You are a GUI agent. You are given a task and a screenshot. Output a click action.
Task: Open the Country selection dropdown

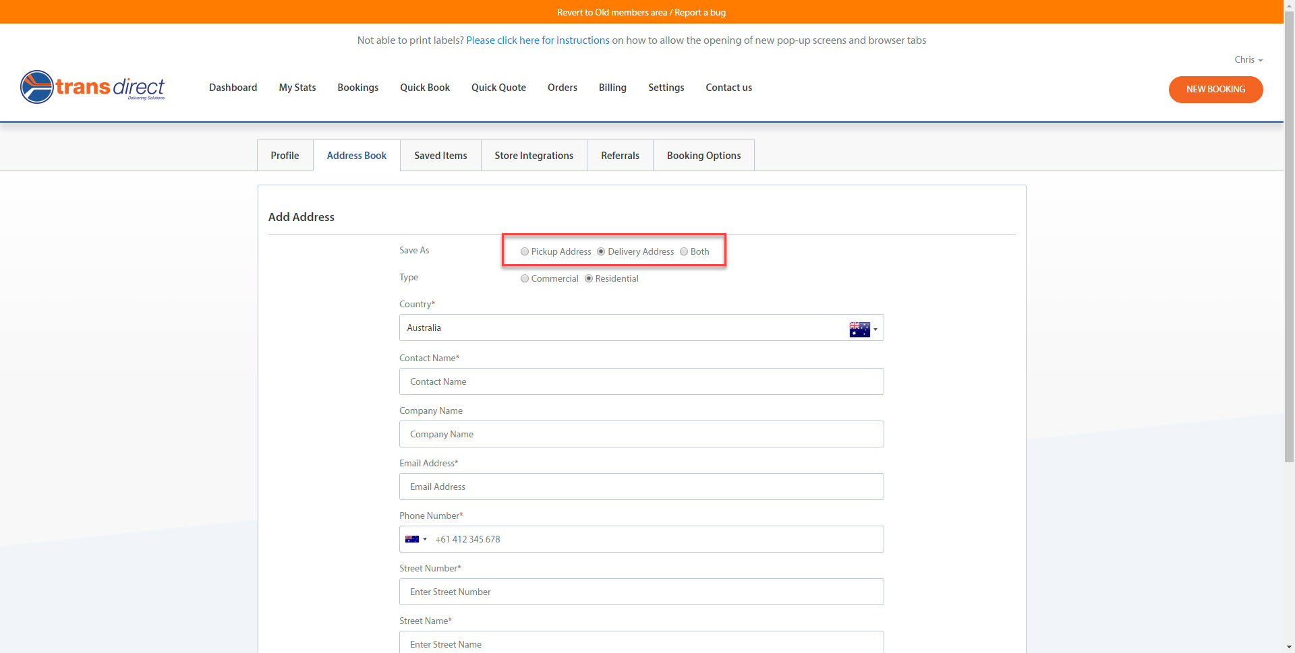click(875, 329)
